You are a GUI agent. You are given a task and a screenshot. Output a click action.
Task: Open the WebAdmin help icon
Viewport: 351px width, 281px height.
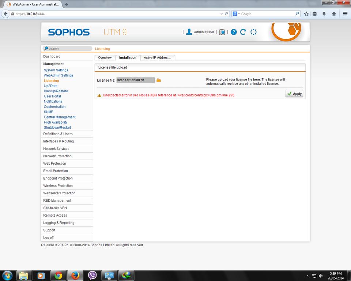click(x=234, y=32)
